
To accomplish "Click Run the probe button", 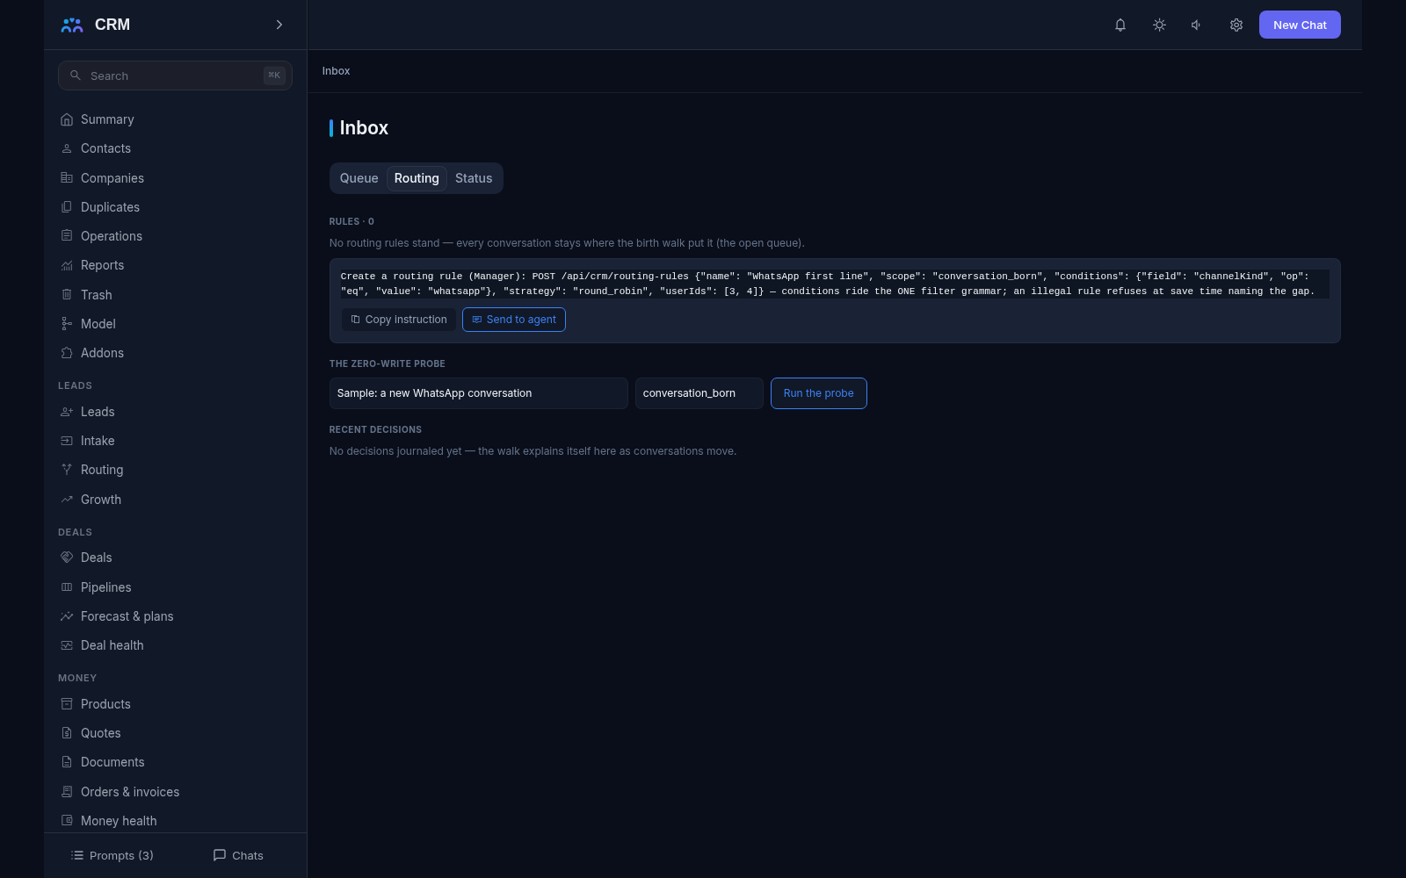I will (x=819, y=393).
